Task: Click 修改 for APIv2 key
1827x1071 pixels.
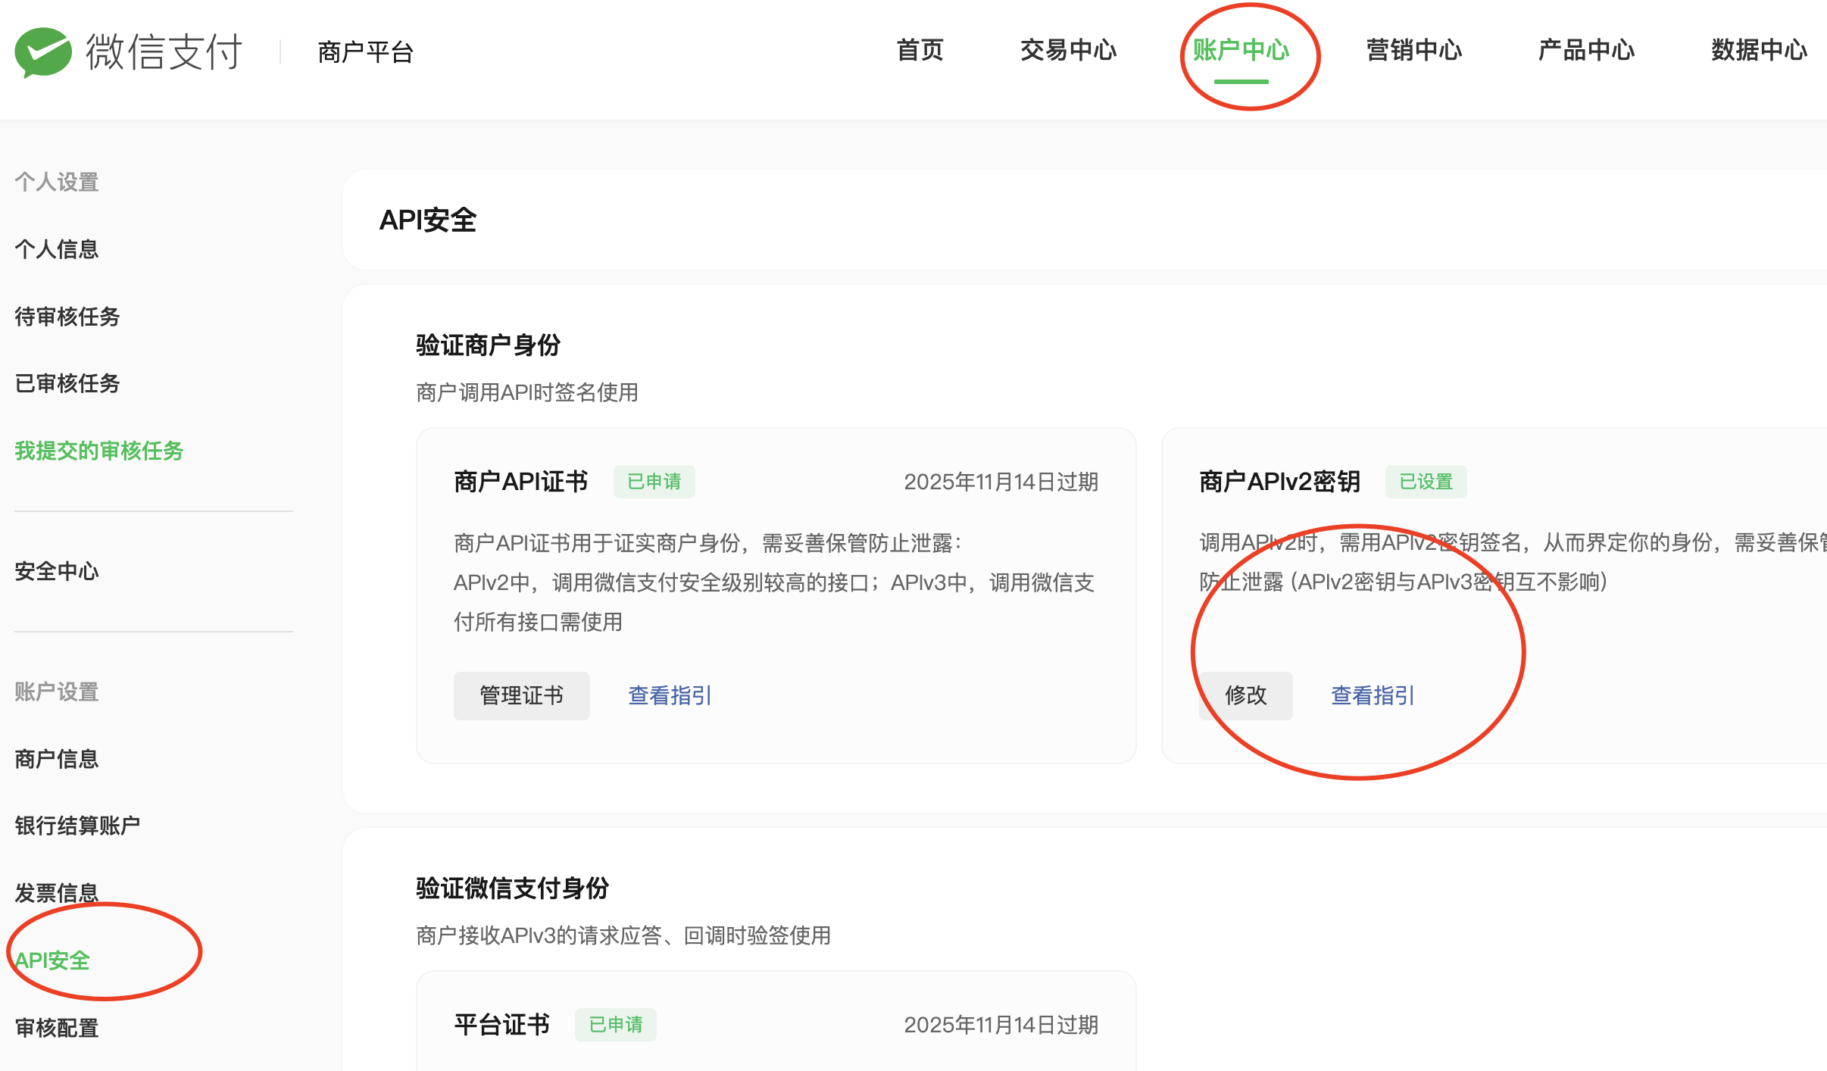Action: [1245, 695]
